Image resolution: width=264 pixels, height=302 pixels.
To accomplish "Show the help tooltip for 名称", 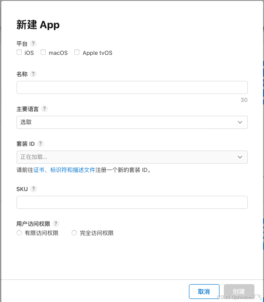I will [x=33, y=74].
